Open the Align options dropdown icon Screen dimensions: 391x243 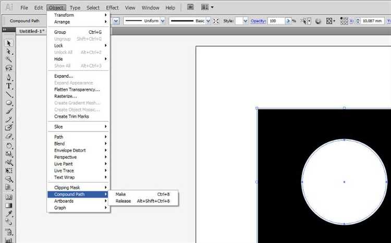pyautogui.click(x=331, y=21)
